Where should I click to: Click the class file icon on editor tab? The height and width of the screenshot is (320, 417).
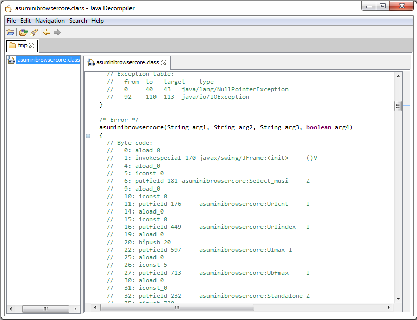click(x=91, y=63)
